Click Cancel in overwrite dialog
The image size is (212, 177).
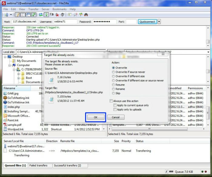[x=116, y=117]
